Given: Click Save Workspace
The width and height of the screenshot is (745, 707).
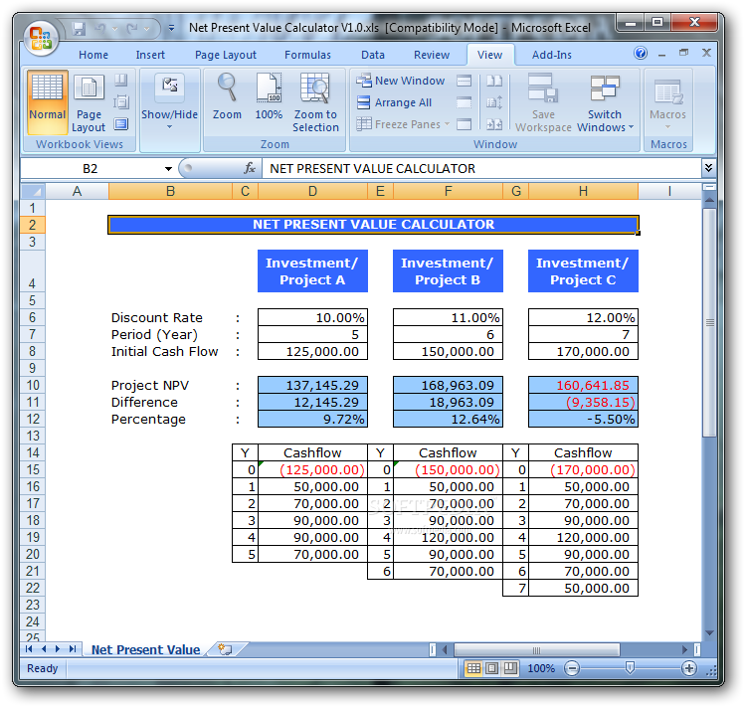Looking at the screenshot, I should [543, 102].
